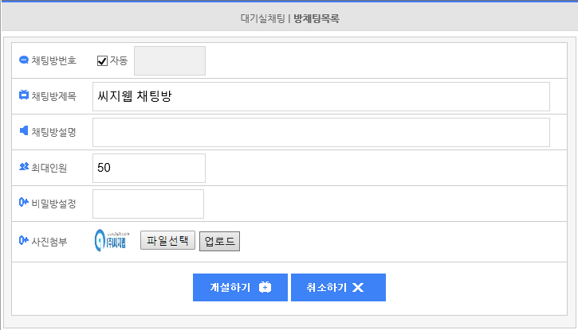Click the key icon beside 사진첨부

point(24,240)
